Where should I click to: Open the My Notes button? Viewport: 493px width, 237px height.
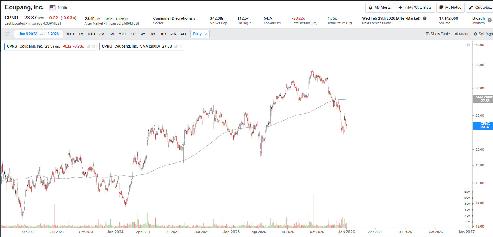[x=450, y=8]
